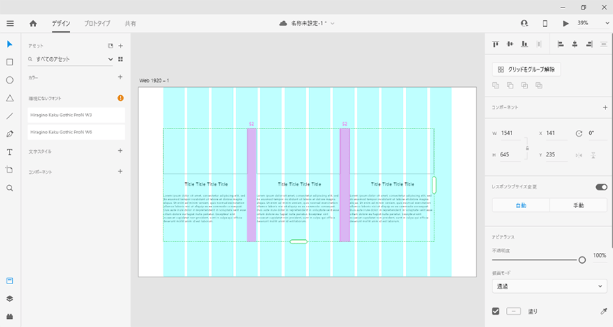Align selection to top edge
The image size is (613, 327).
tap(496, 44)
